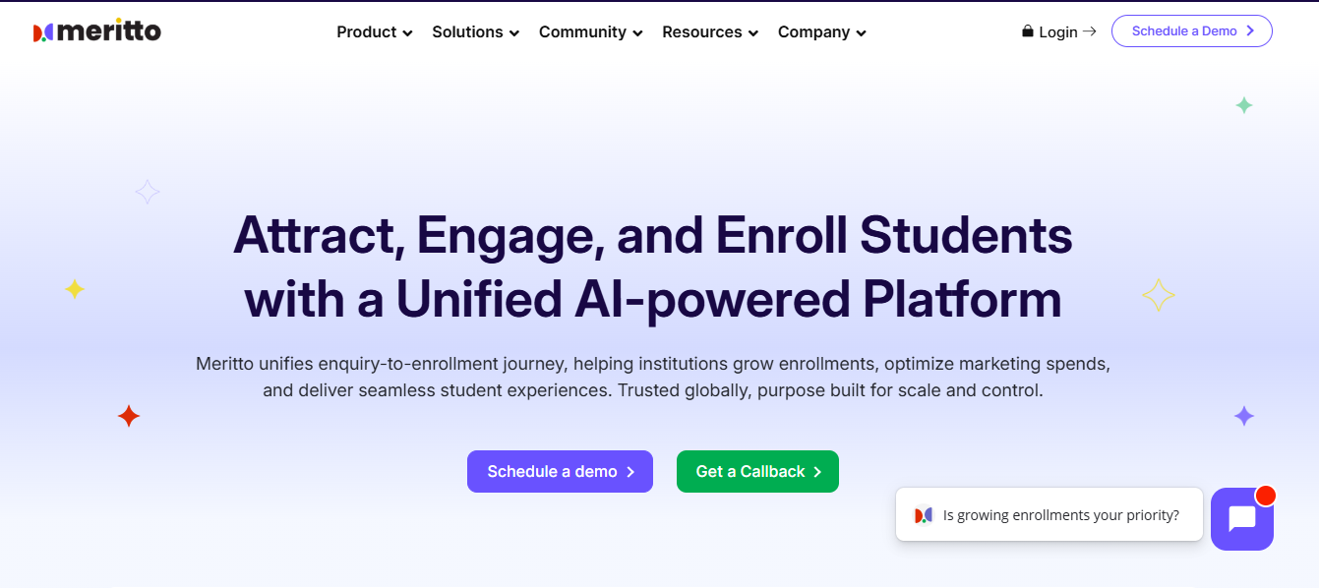Click the Meritto icon in chat prompt
The image size is (1319, 588).
pyautogui.click(x=923, y=515)
